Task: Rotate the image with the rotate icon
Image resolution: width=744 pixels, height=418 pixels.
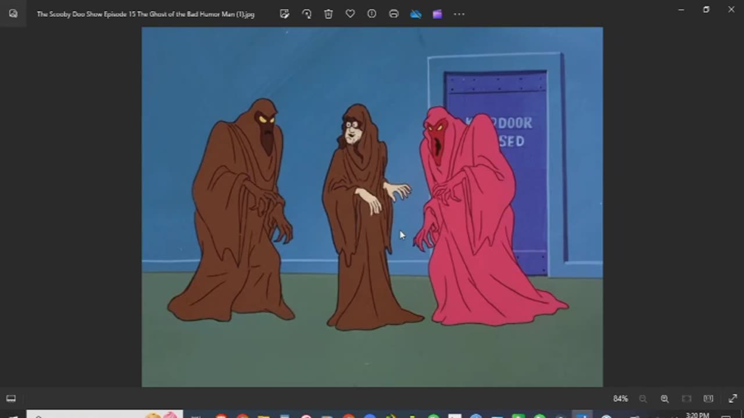Action: [x=306, y=14]
